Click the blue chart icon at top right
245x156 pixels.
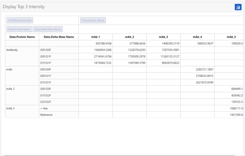coord(238,7)
